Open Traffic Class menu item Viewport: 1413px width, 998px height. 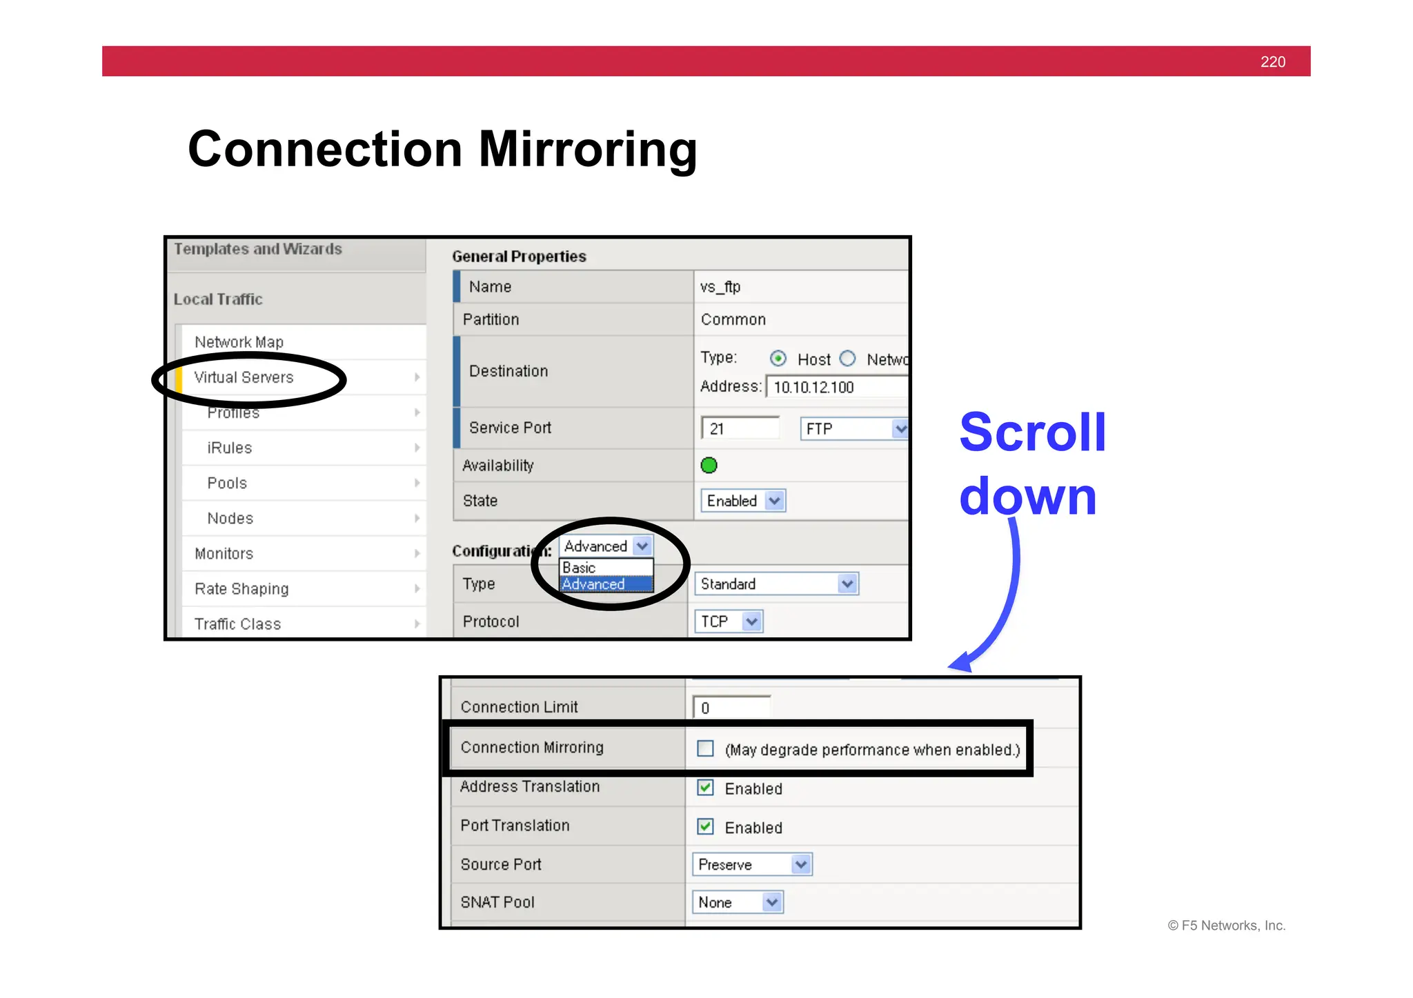pyautogui.click(x=237, y=623)
